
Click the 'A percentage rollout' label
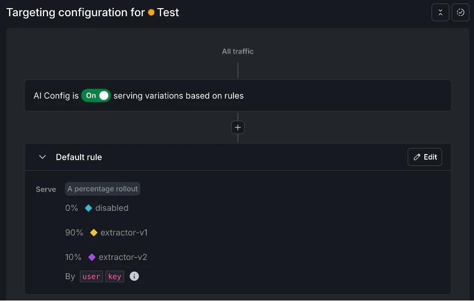(x=102, y=189)
